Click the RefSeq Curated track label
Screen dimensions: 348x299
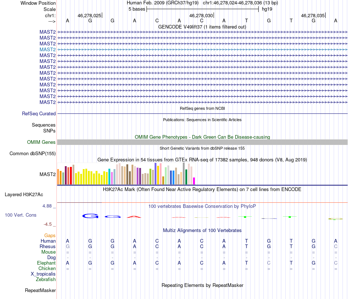point(38,113)
